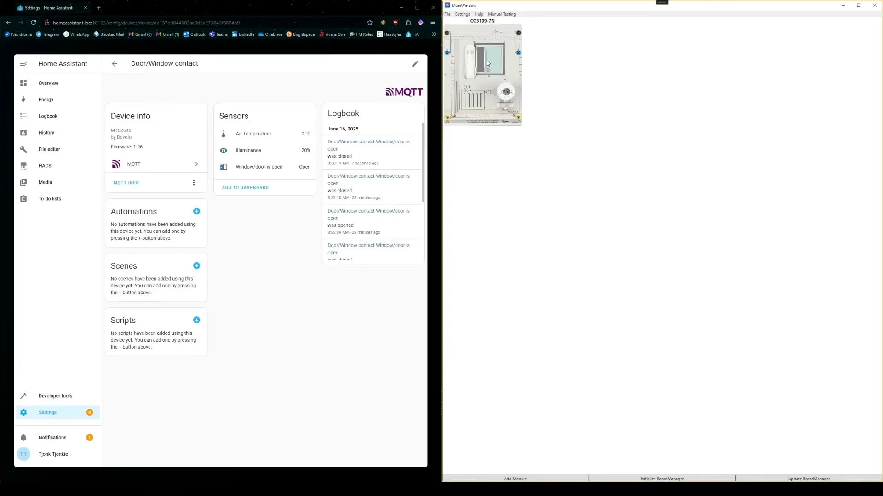Go back with the Door/Window contact arrow

pyautogui.click(x=115, y=64)
